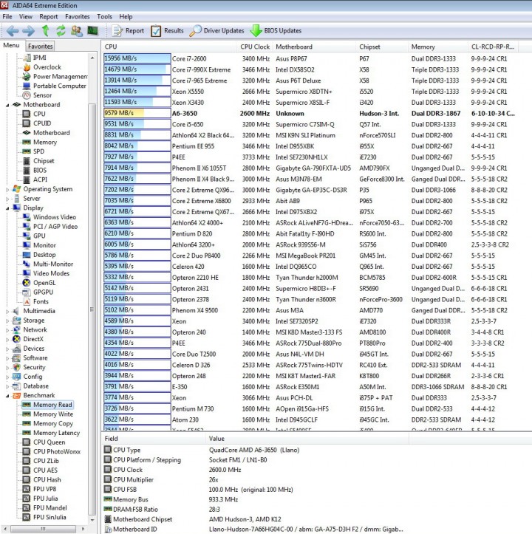Click the Results toolbar button

(167, 31)
